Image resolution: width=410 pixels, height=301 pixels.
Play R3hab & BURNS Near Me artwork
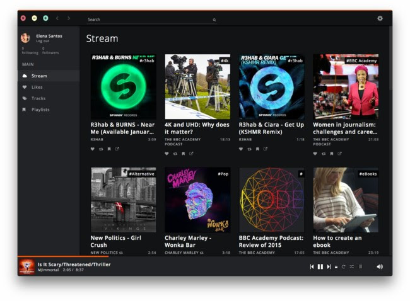coord(123,87)
